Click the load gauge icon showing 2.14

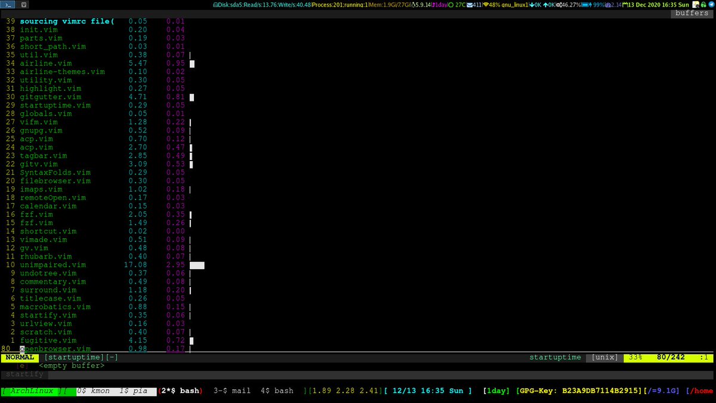point(609,5)
